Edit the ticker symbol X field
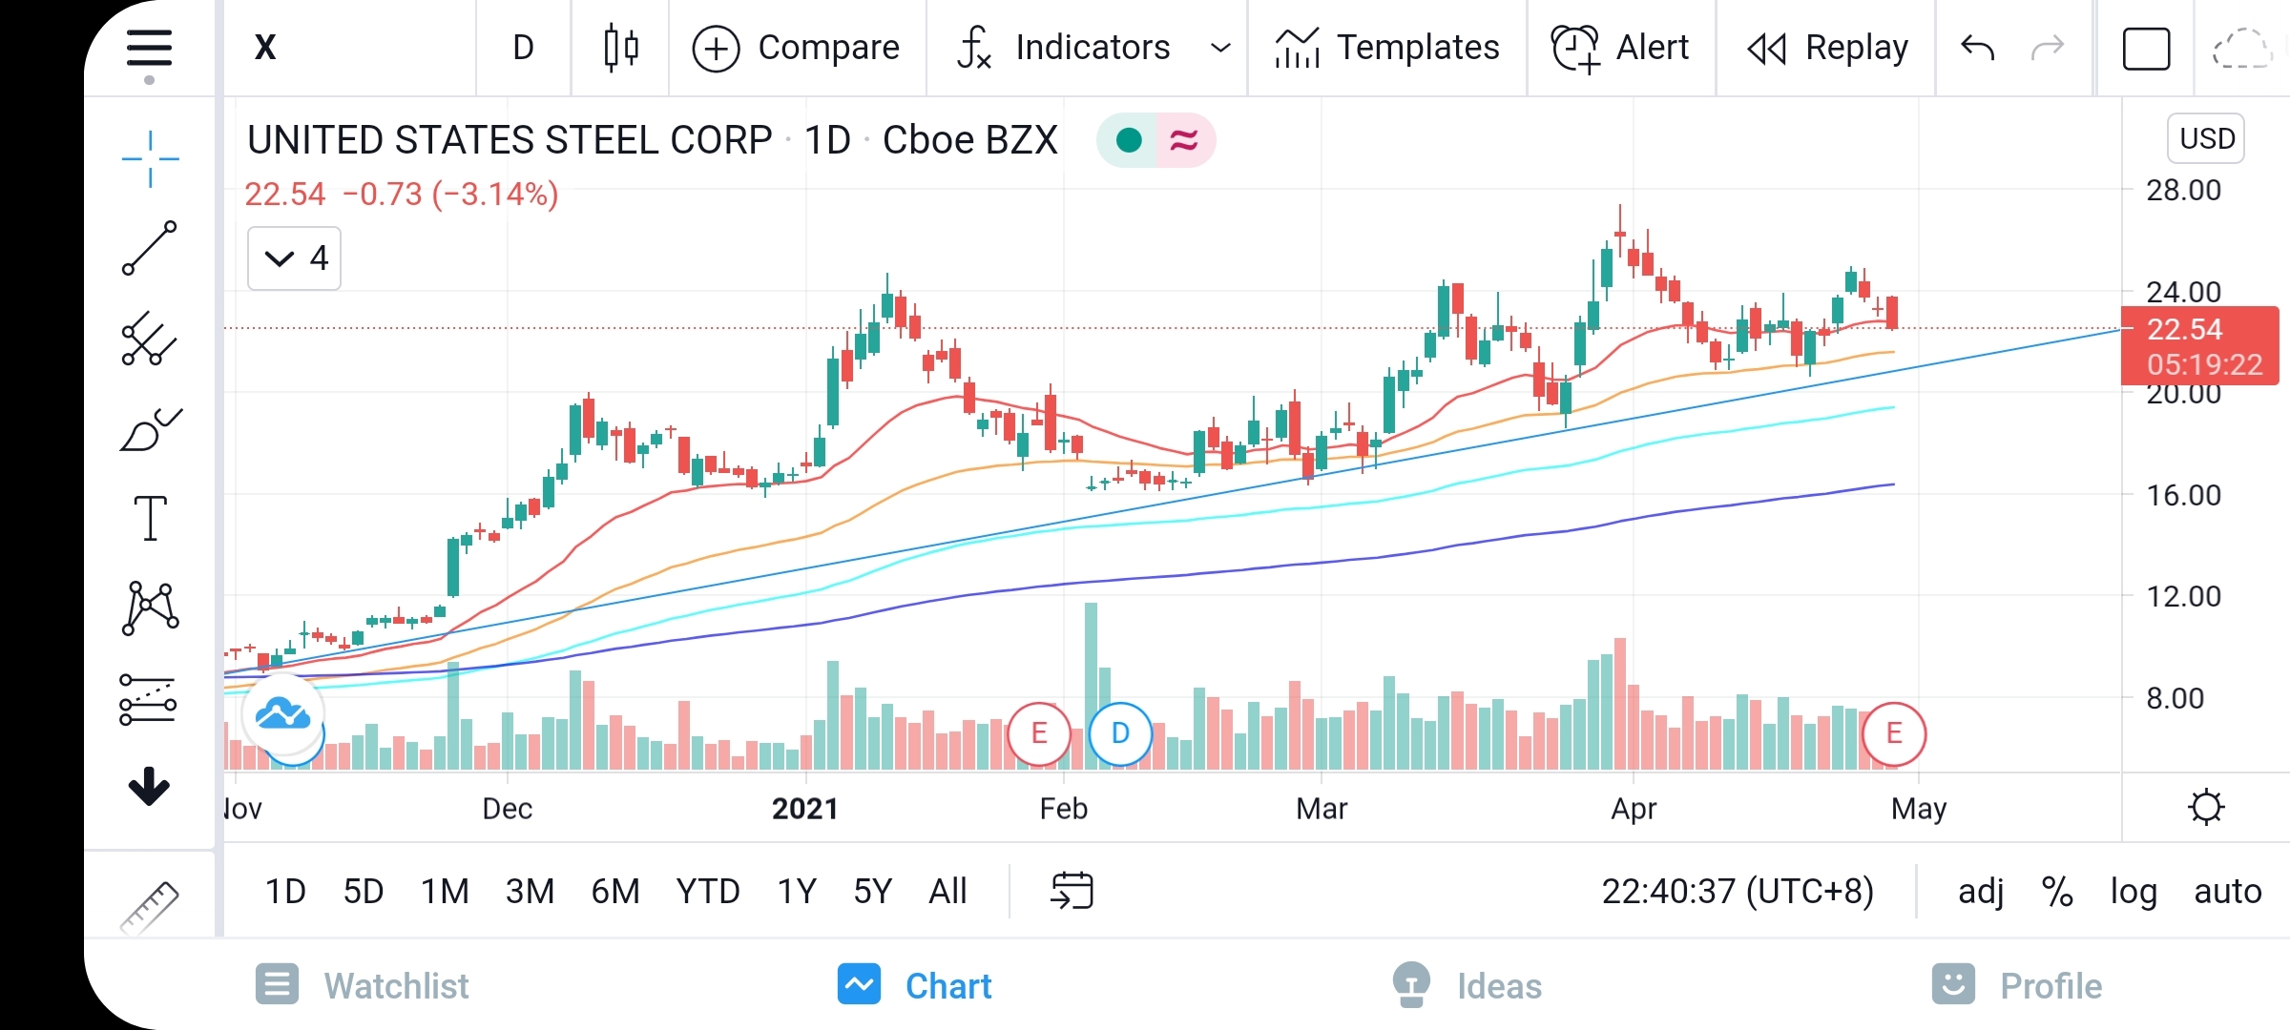Viewport: 2290px width, 1030px height. 349,48
